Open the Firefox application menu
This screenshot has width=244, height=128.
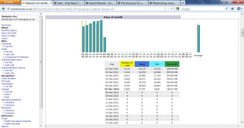(x=10, y=2)
